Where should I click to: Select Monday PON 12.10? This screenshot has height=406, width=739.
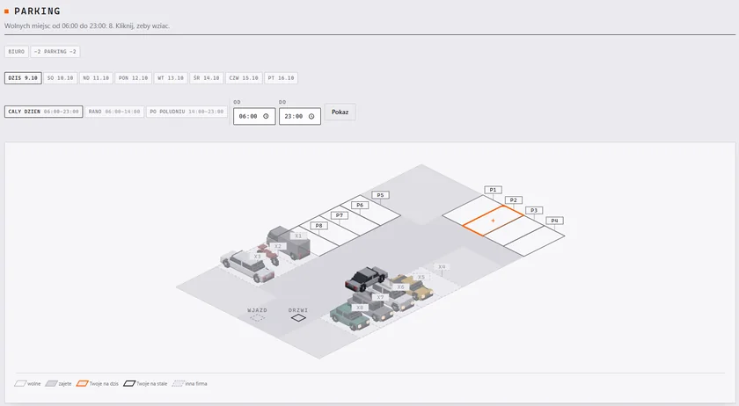pos(134,78)
